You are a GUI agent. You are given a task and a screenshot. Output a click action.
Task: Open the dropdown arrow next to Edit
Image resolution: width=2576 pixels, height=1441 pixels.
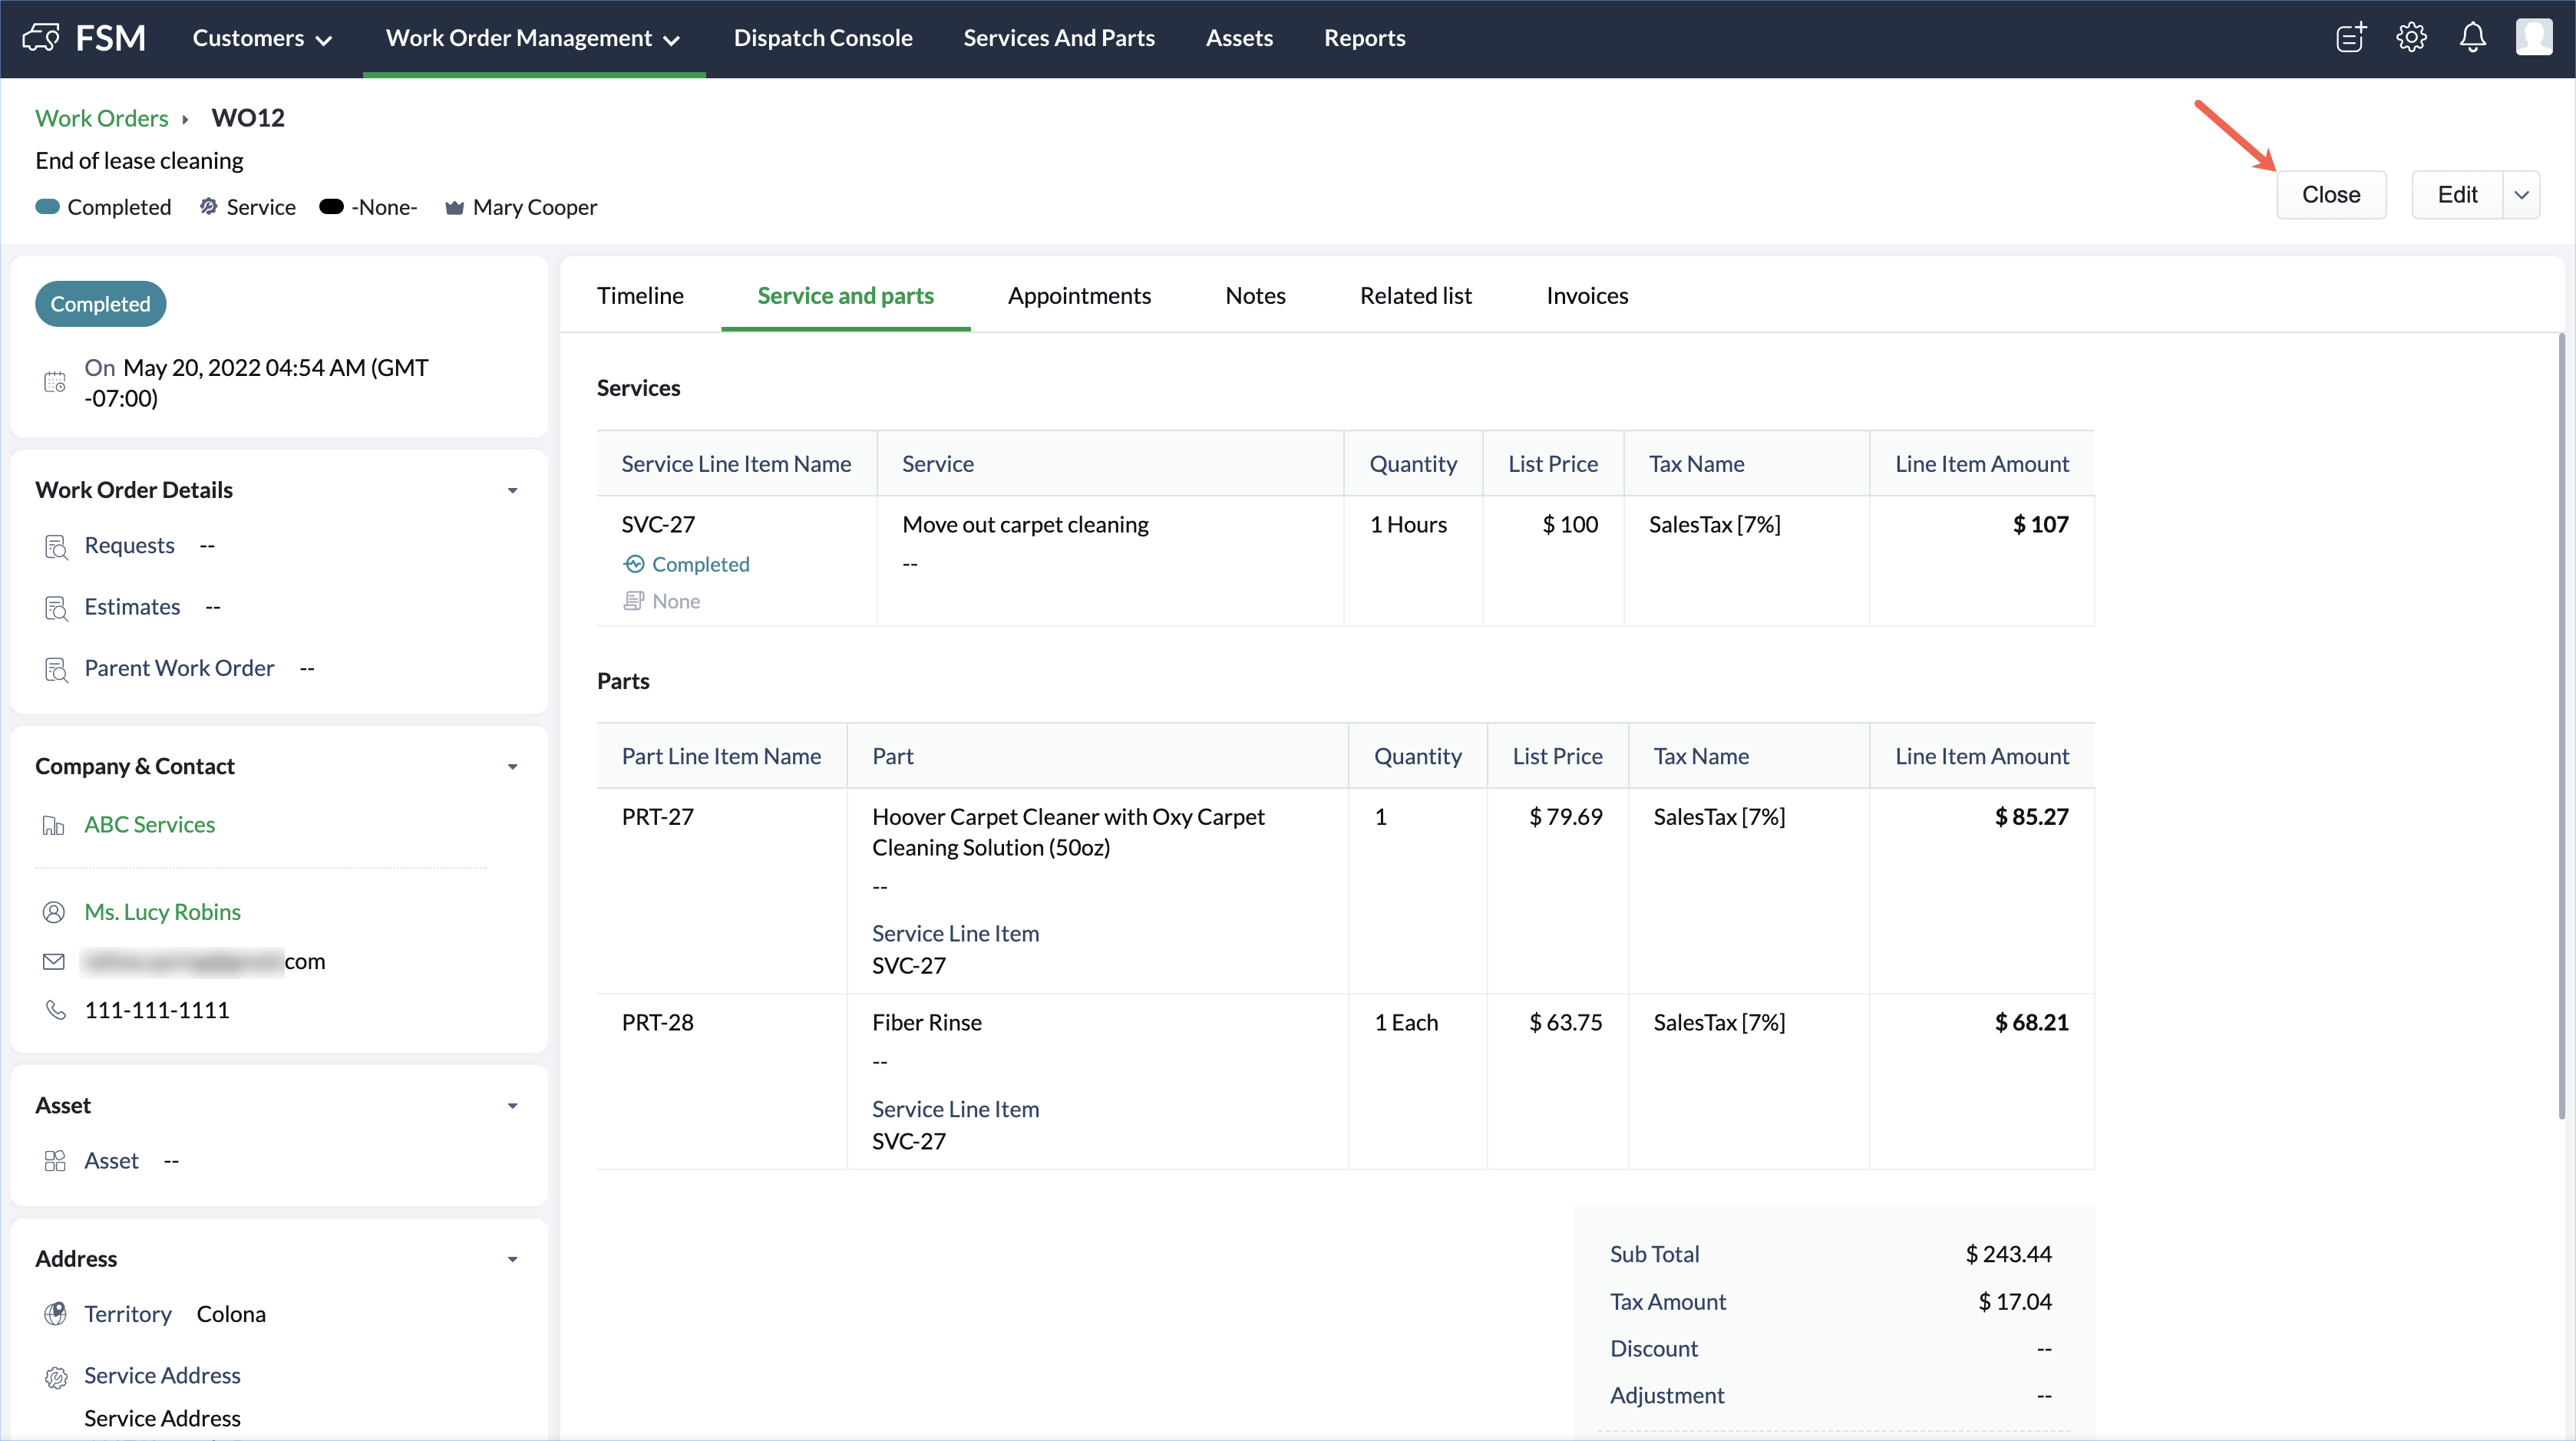click(x=2521, y=195)
